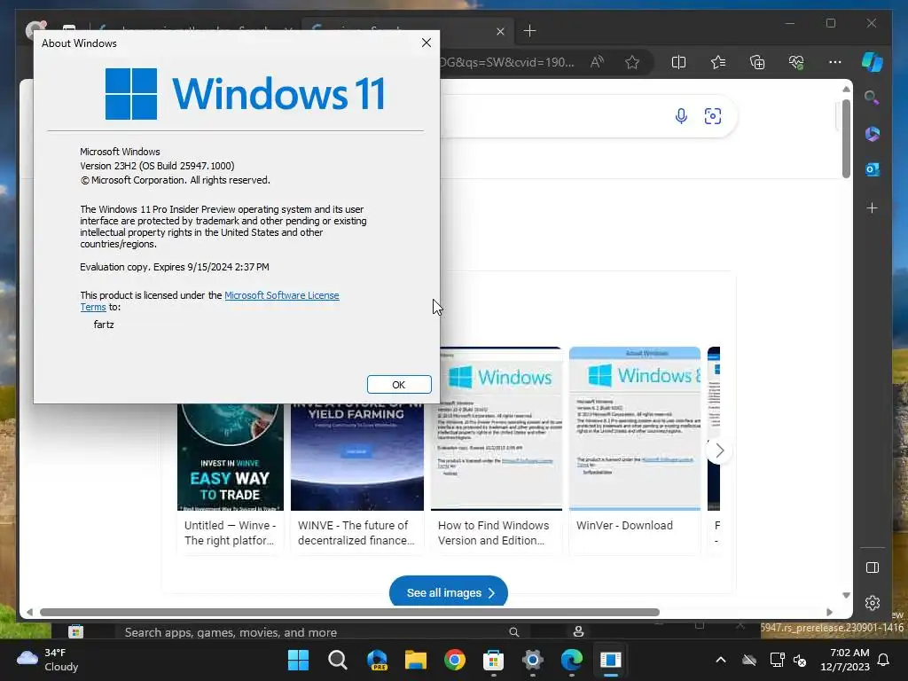Add page to favorites star icon
908x681 pixels.
click(632, 62)
